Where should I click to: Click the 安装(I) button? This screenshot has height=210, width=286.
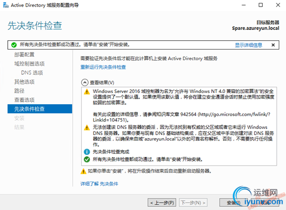[x=233, y=203]
